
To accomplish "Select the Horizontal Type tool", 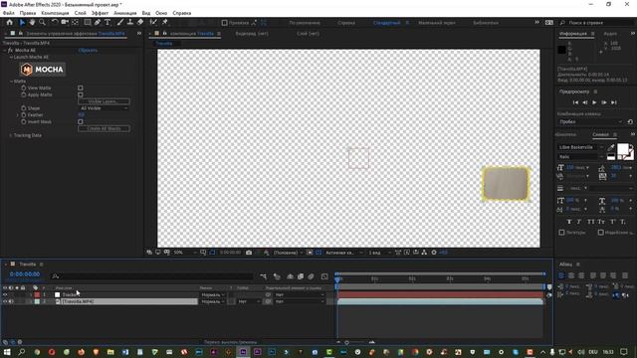I will (x=107, y=22).
